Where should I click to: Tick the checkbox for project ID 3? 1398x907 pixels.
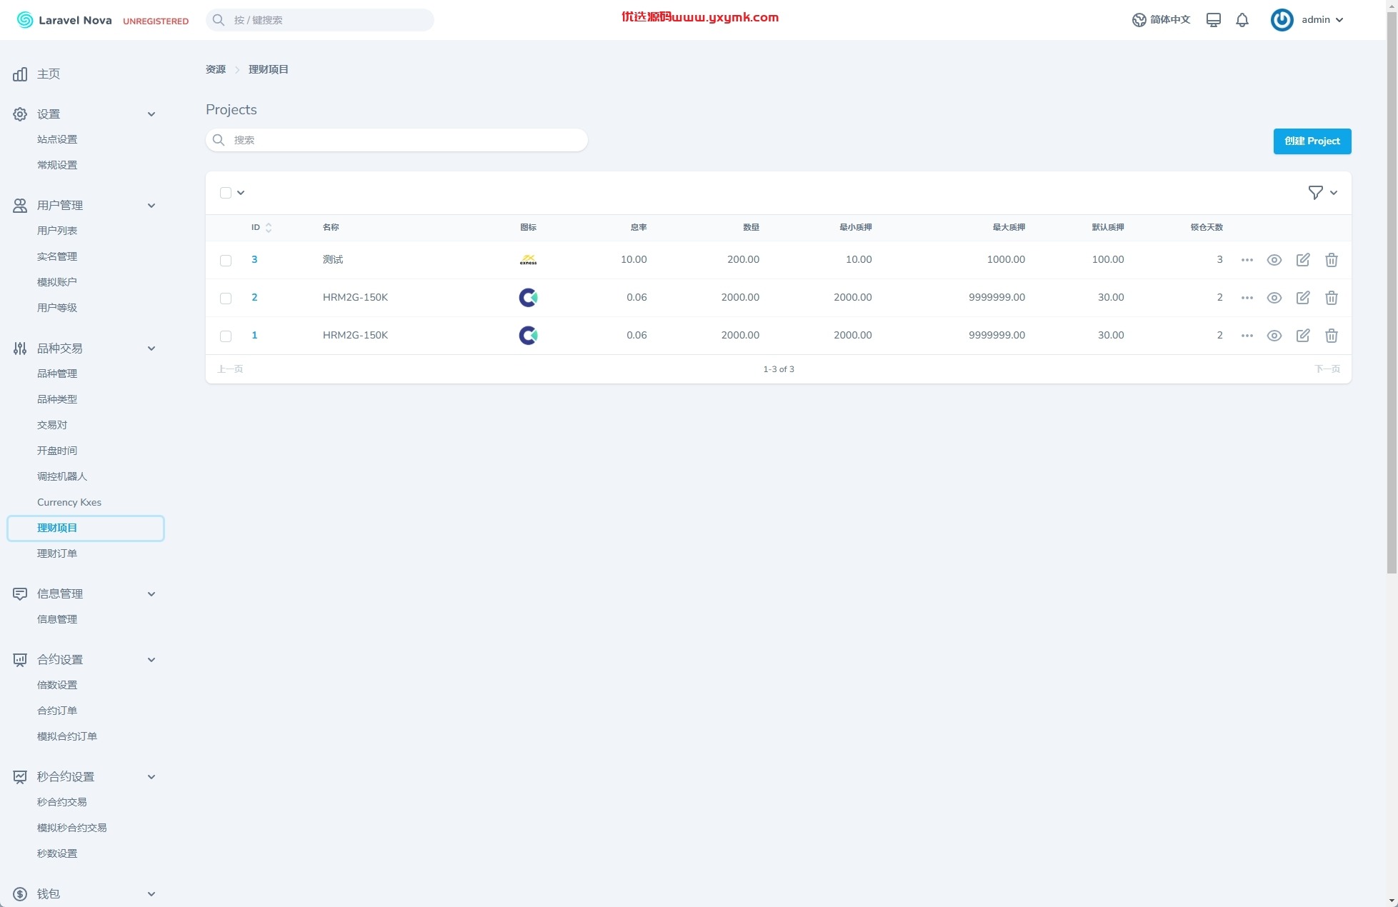coord(226,261)
